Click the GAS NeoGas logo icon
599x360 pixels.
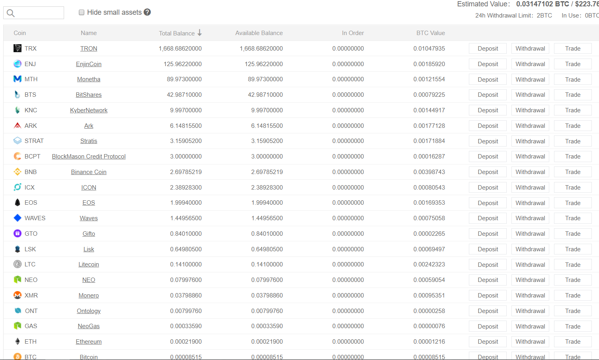click(18, 326)
